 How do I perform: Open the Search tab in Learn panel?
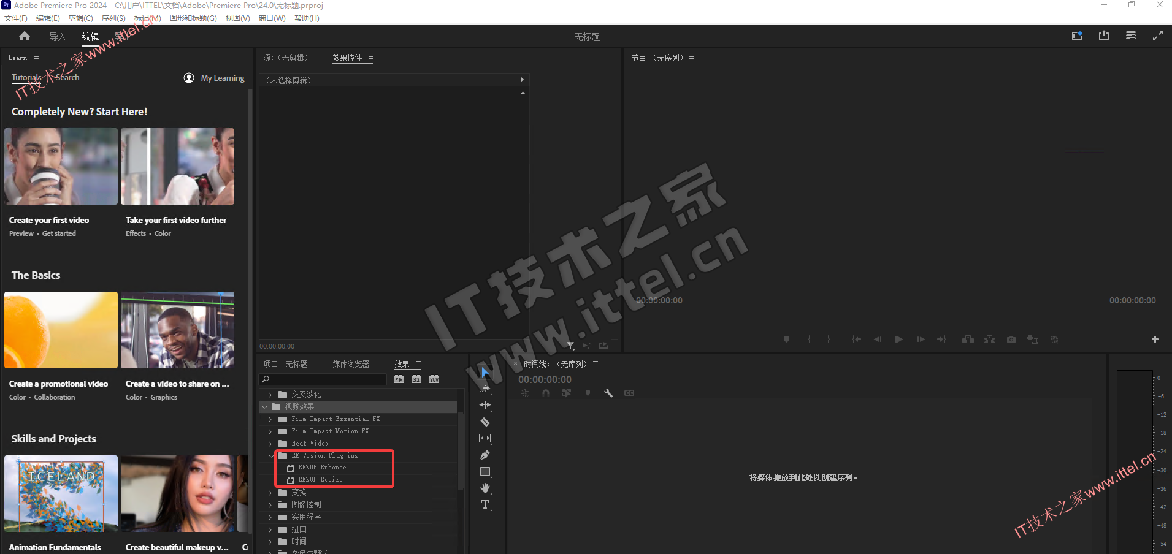tap(67, 78)
